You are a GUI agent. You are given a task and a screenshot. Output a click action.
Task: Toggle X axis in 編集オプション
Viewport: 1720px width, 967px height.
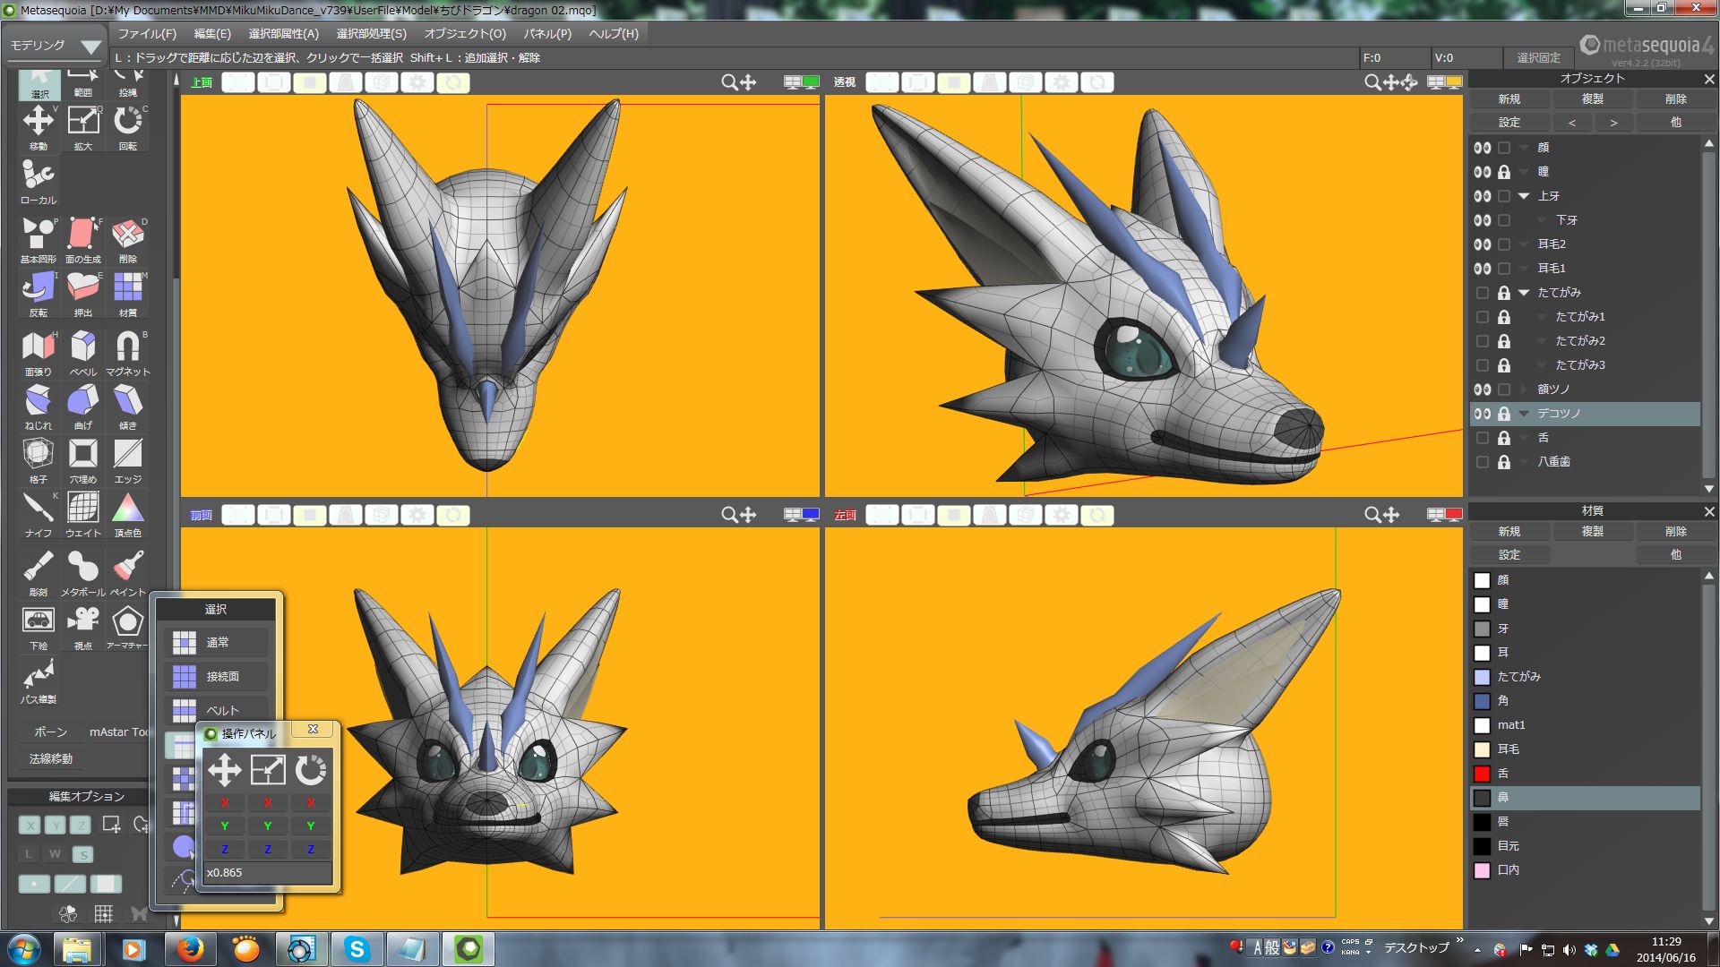(x=30, y=826)
